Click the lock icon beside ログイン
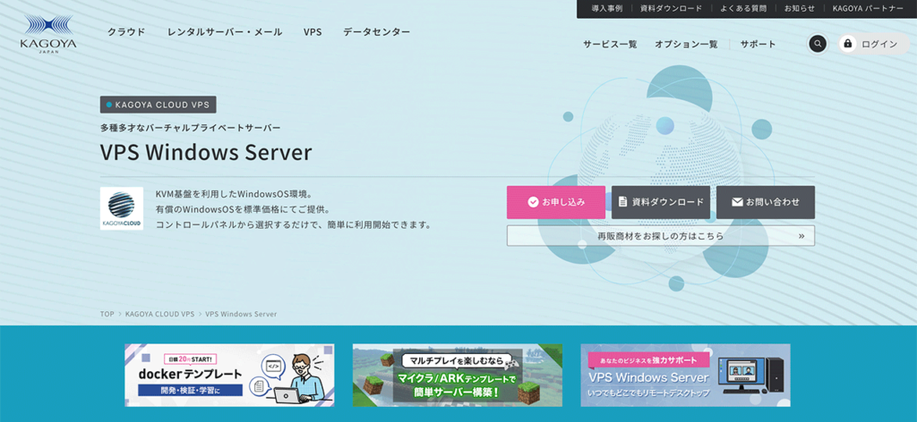917x422 pixels. click(x=847, y=44)
